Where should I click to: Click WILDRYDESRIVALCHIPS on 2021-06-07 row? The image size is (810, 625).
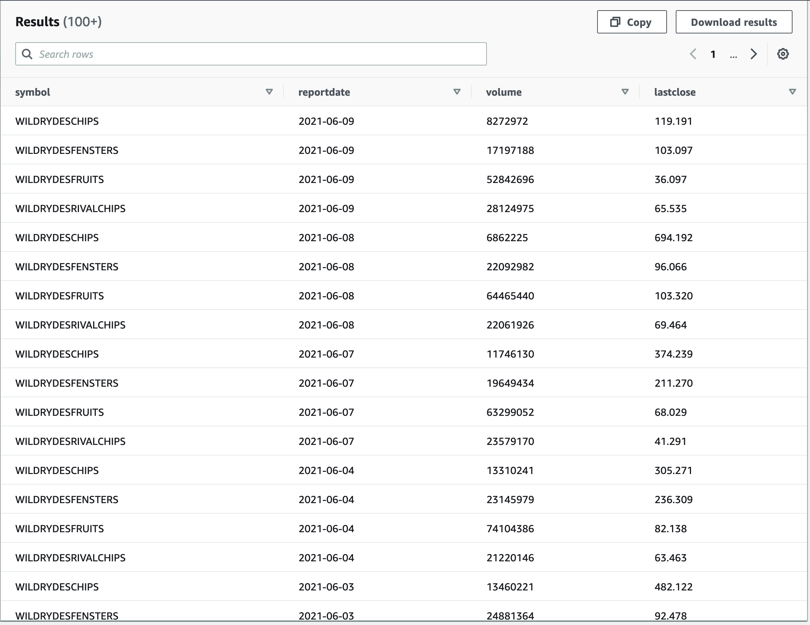[x=71, y=441]
